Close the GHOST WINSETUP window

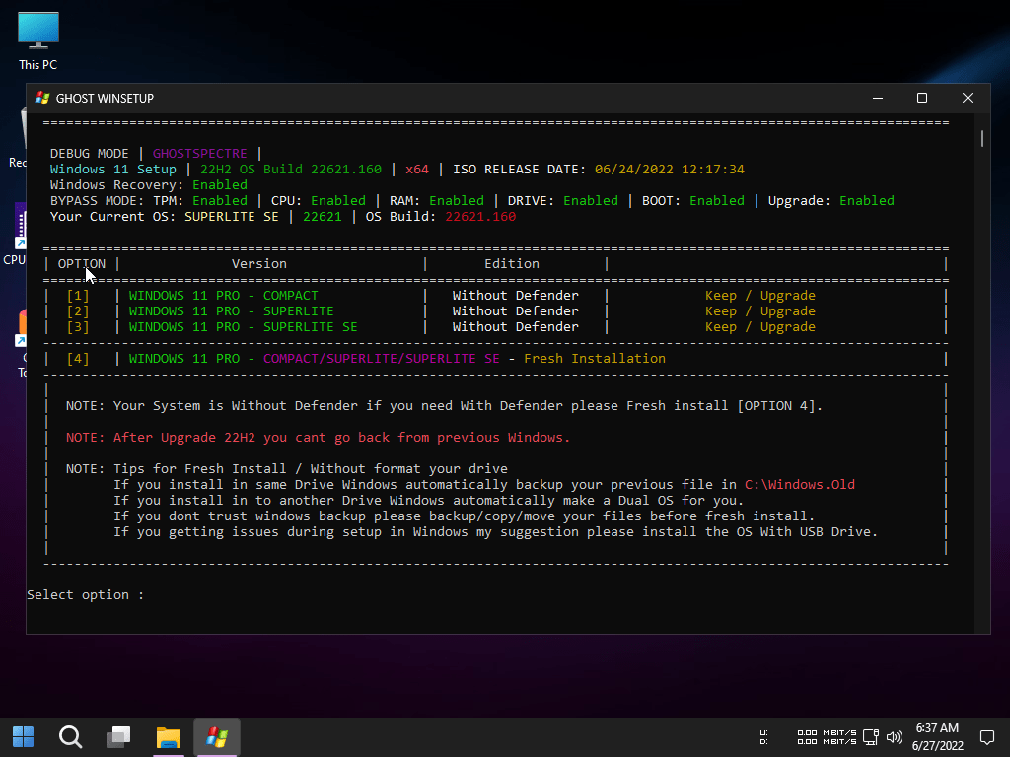tap(968, 98)
